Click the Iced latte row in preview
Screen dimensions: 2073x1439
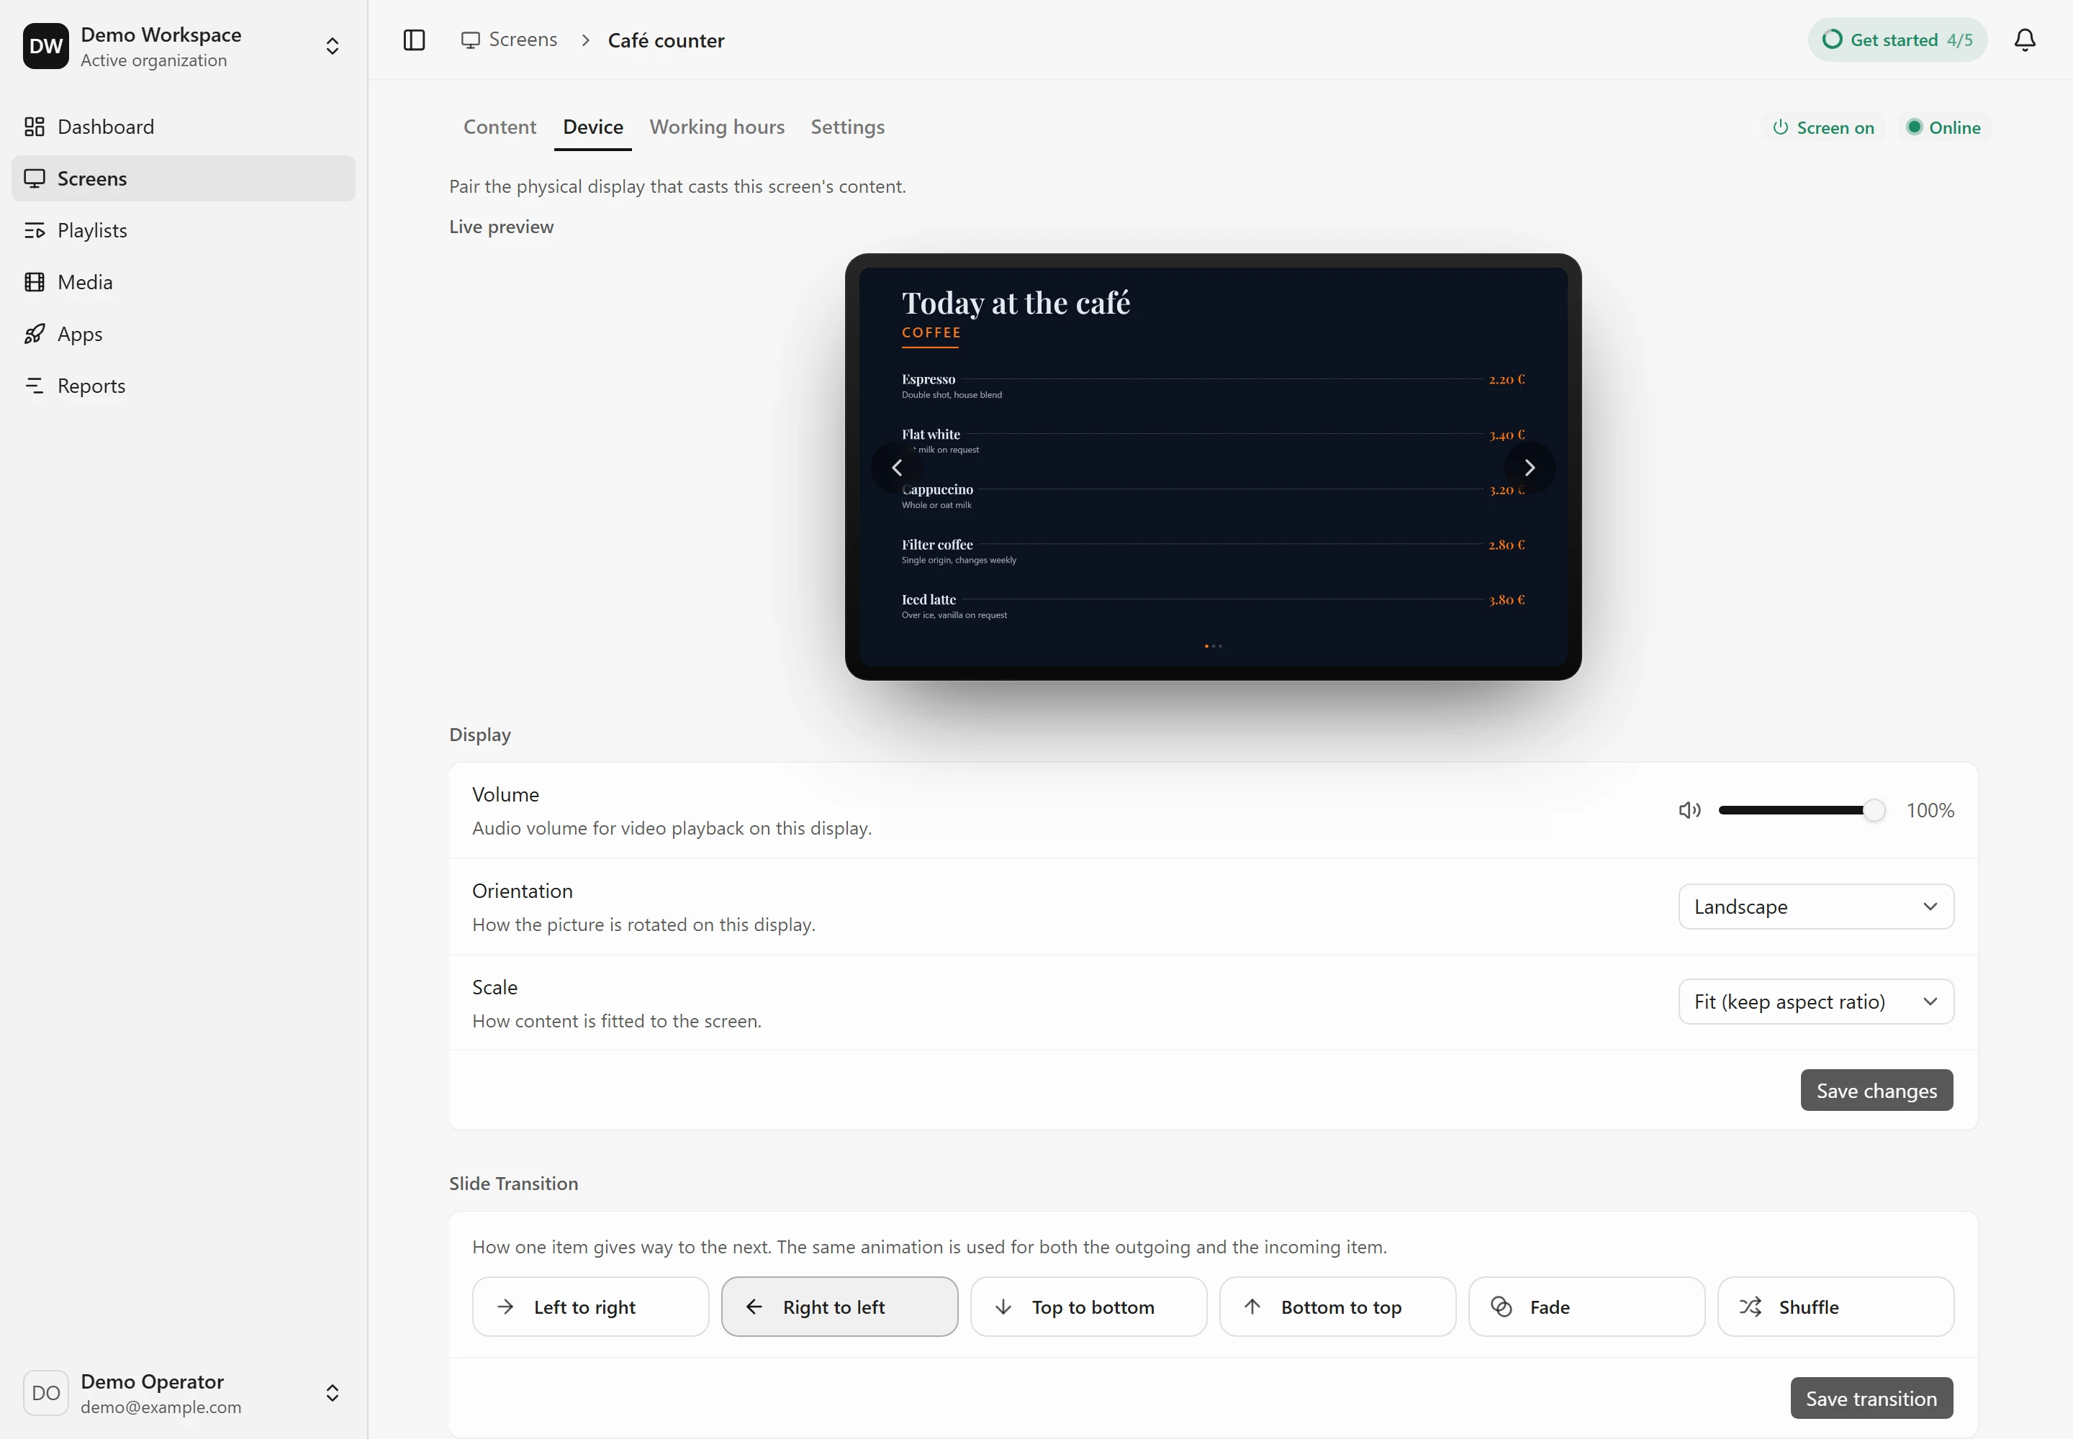[1214, 606]
